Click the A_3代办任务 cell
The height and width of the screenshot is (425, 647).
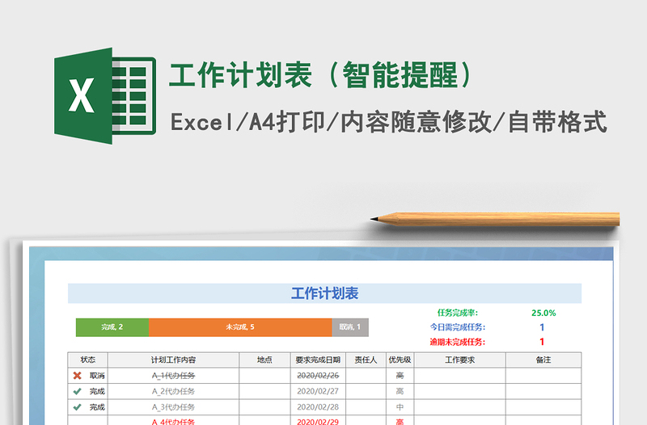[173, 407]
